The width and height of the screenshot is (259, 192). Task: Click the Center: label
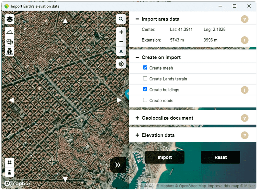tap(149, 30)
